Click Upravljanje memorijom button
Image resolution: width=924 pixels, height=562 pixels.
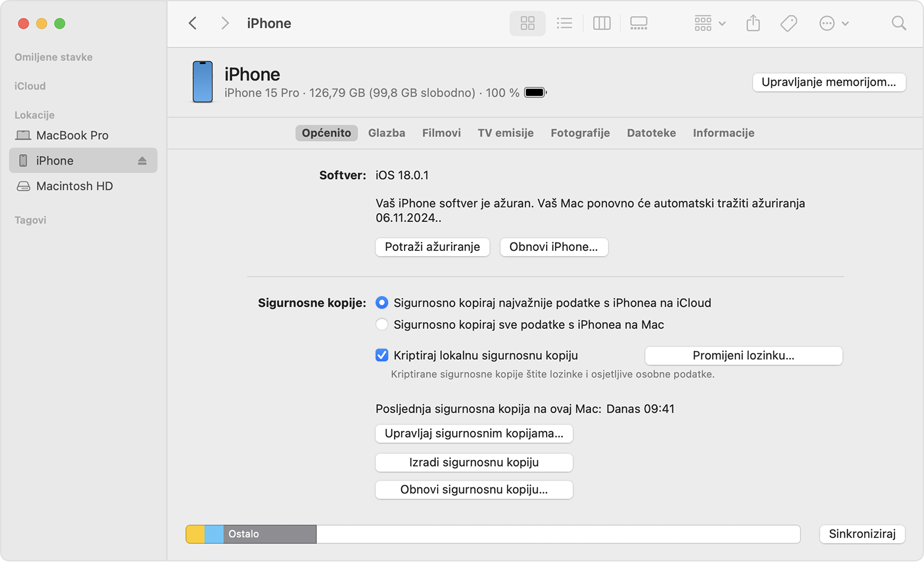(x=829, y=82)
